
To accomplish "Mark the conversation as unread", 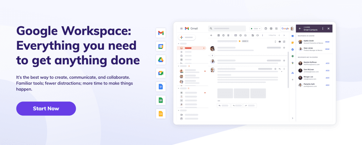I will pyautogui.click(x=236, y=35).
